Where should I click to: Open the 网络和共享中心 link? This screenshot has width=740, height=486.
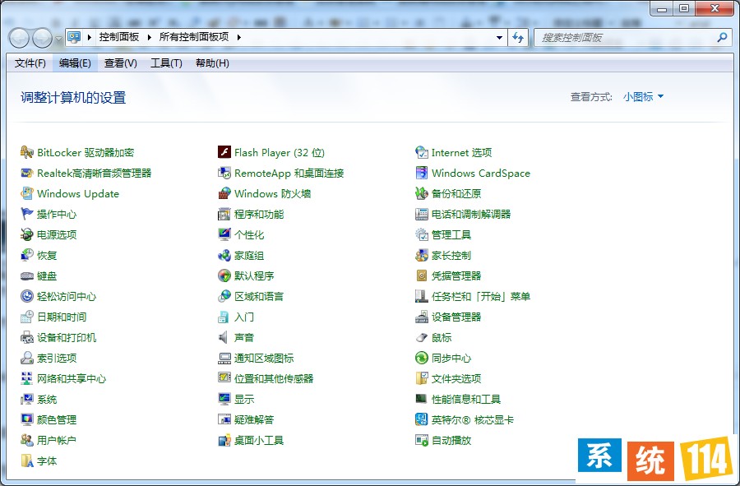72,379
